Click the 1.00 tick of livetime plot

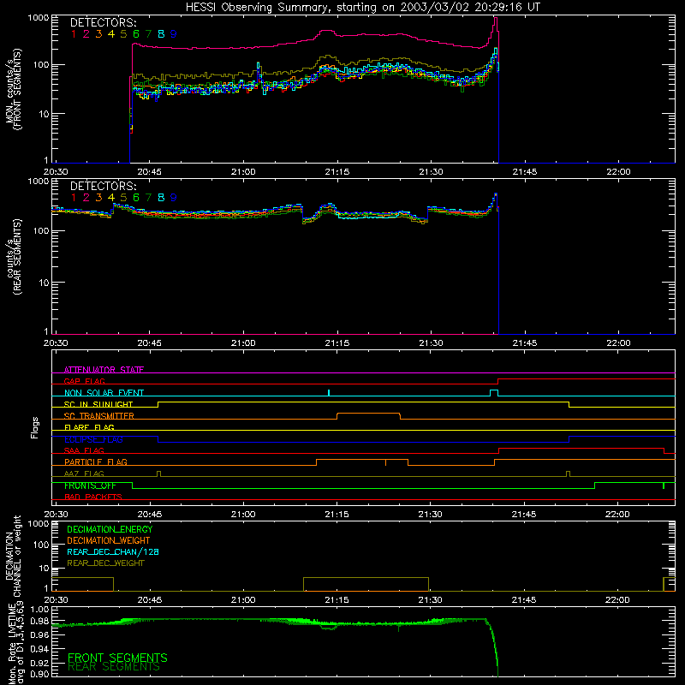tap(39, 609)
